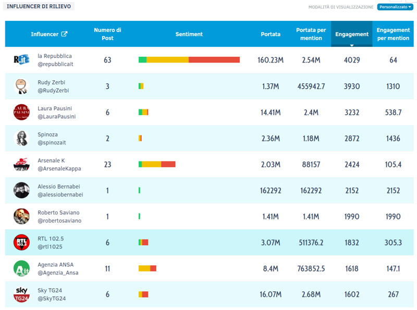This screenshot has width=417, height=310.
Task: Open Spinoza @spinozait profile link
Action: 52,139
